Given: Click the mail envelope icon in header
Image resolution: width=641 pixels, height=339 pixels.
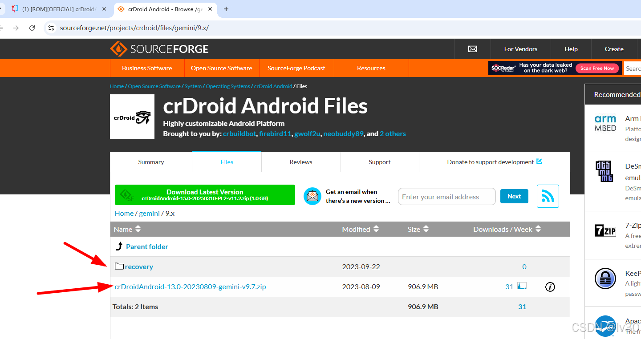Looking at the screenshot, I should tap(473, 49).
